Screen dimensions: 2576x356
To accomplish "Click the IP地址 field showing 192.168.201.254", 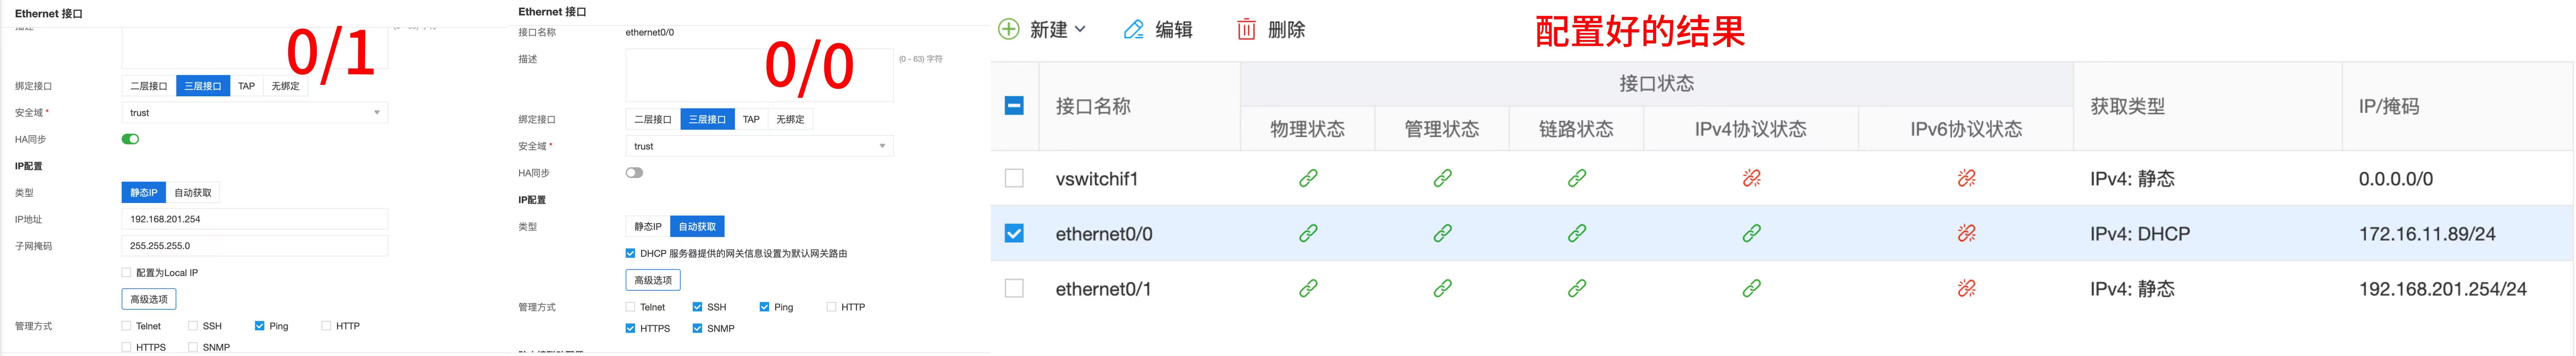I will point(254,219).
